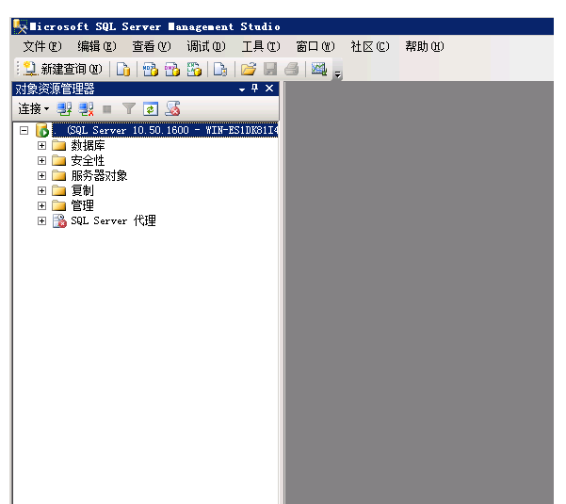Click the SQL Server Compact Query icon
This screenshot has height=504, width=566.
(x=220, y=69)
